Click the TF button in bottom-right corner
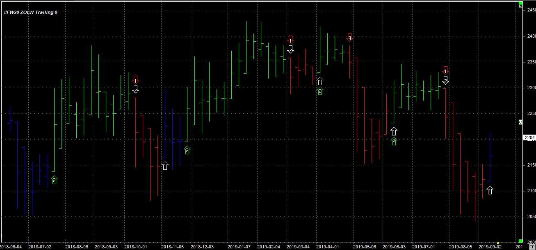 pos(532,247)
